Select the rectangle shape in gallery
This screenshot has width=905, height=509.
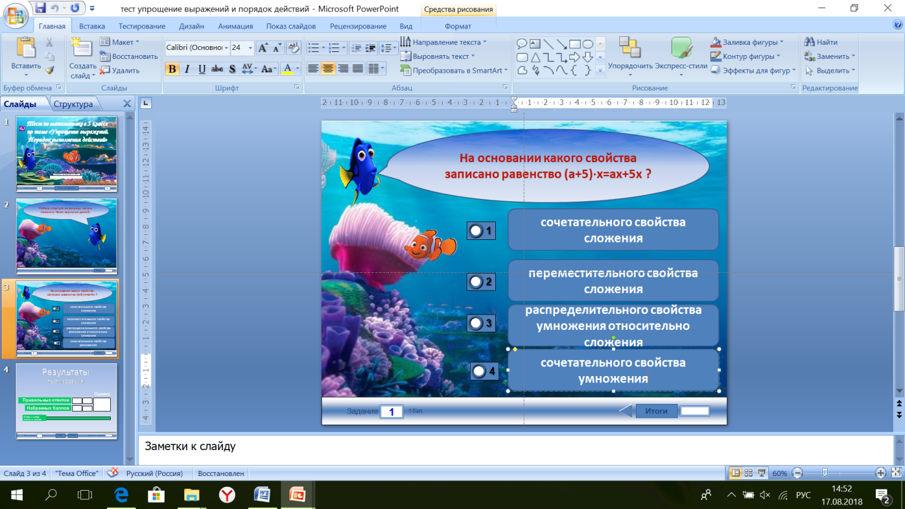574,44
